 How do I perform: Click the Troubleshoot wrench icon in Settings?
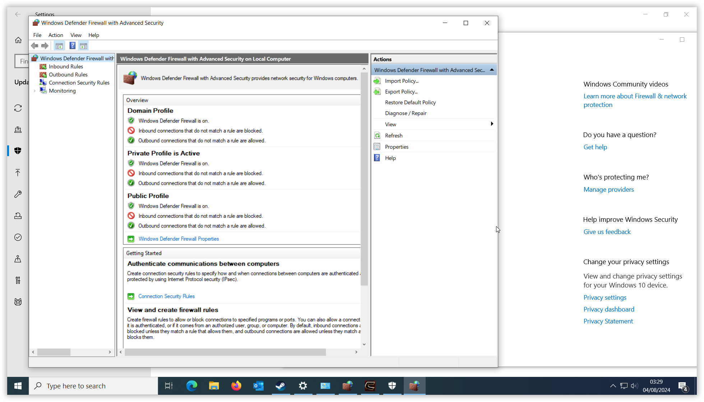click(18, 194)
